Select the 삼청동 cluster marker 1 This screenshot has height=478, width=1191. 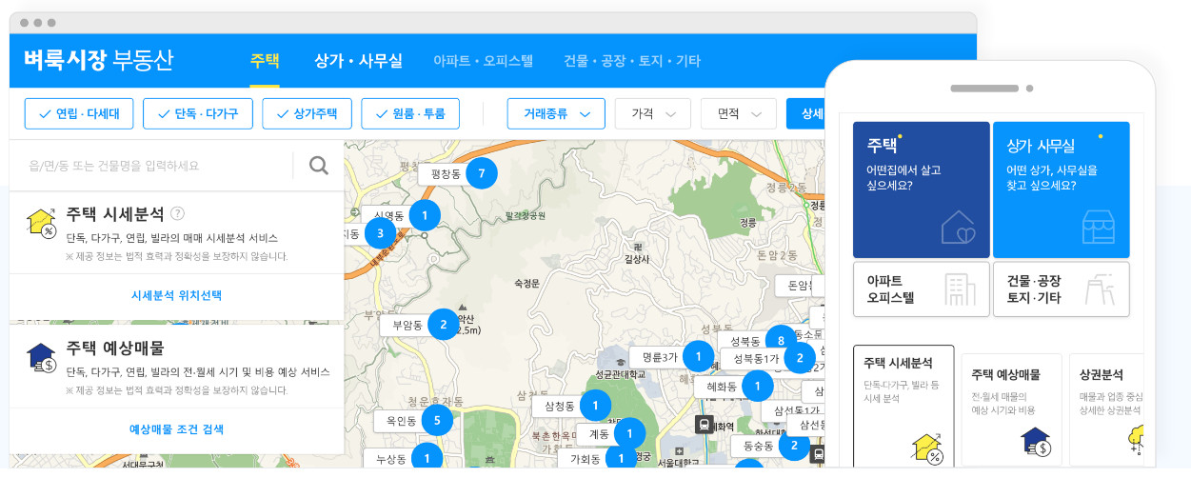click(x=595, y=406)
